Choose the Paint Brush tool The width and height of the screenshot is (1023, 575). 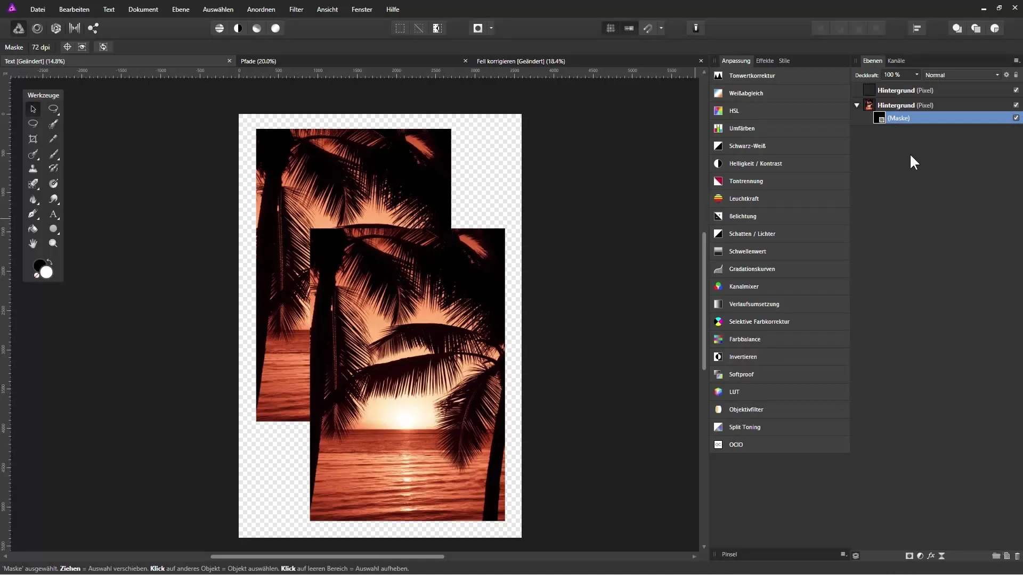coord(53,154)
